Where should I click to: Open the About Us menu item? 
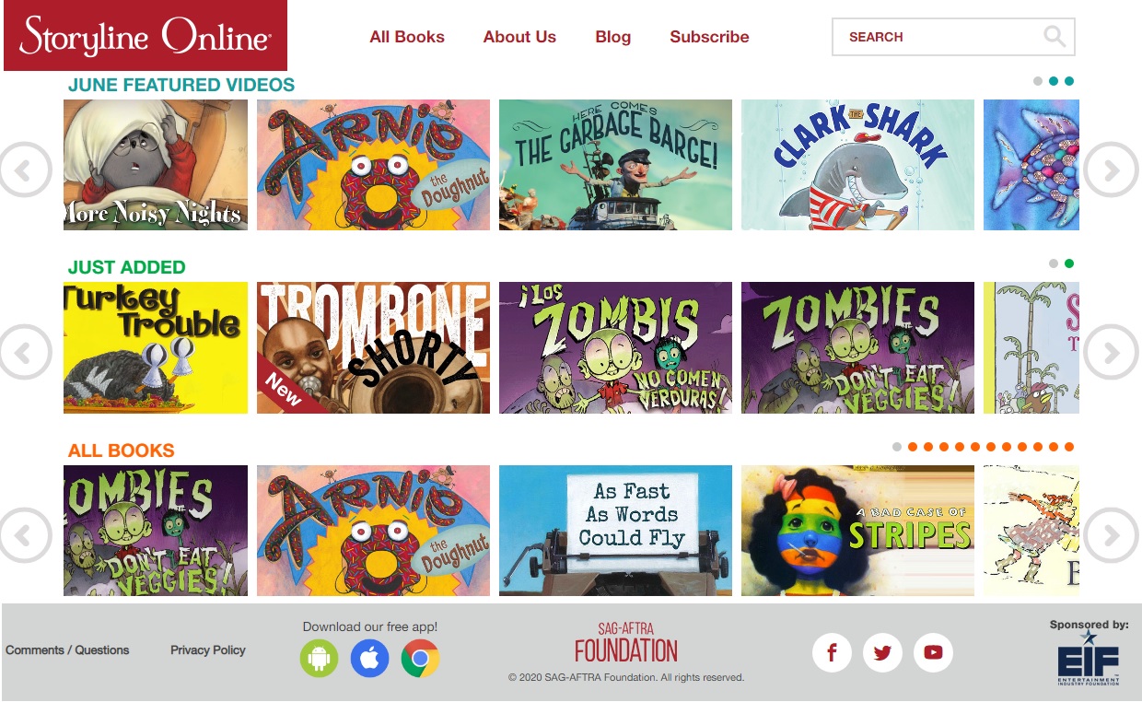tap(519, 37)
